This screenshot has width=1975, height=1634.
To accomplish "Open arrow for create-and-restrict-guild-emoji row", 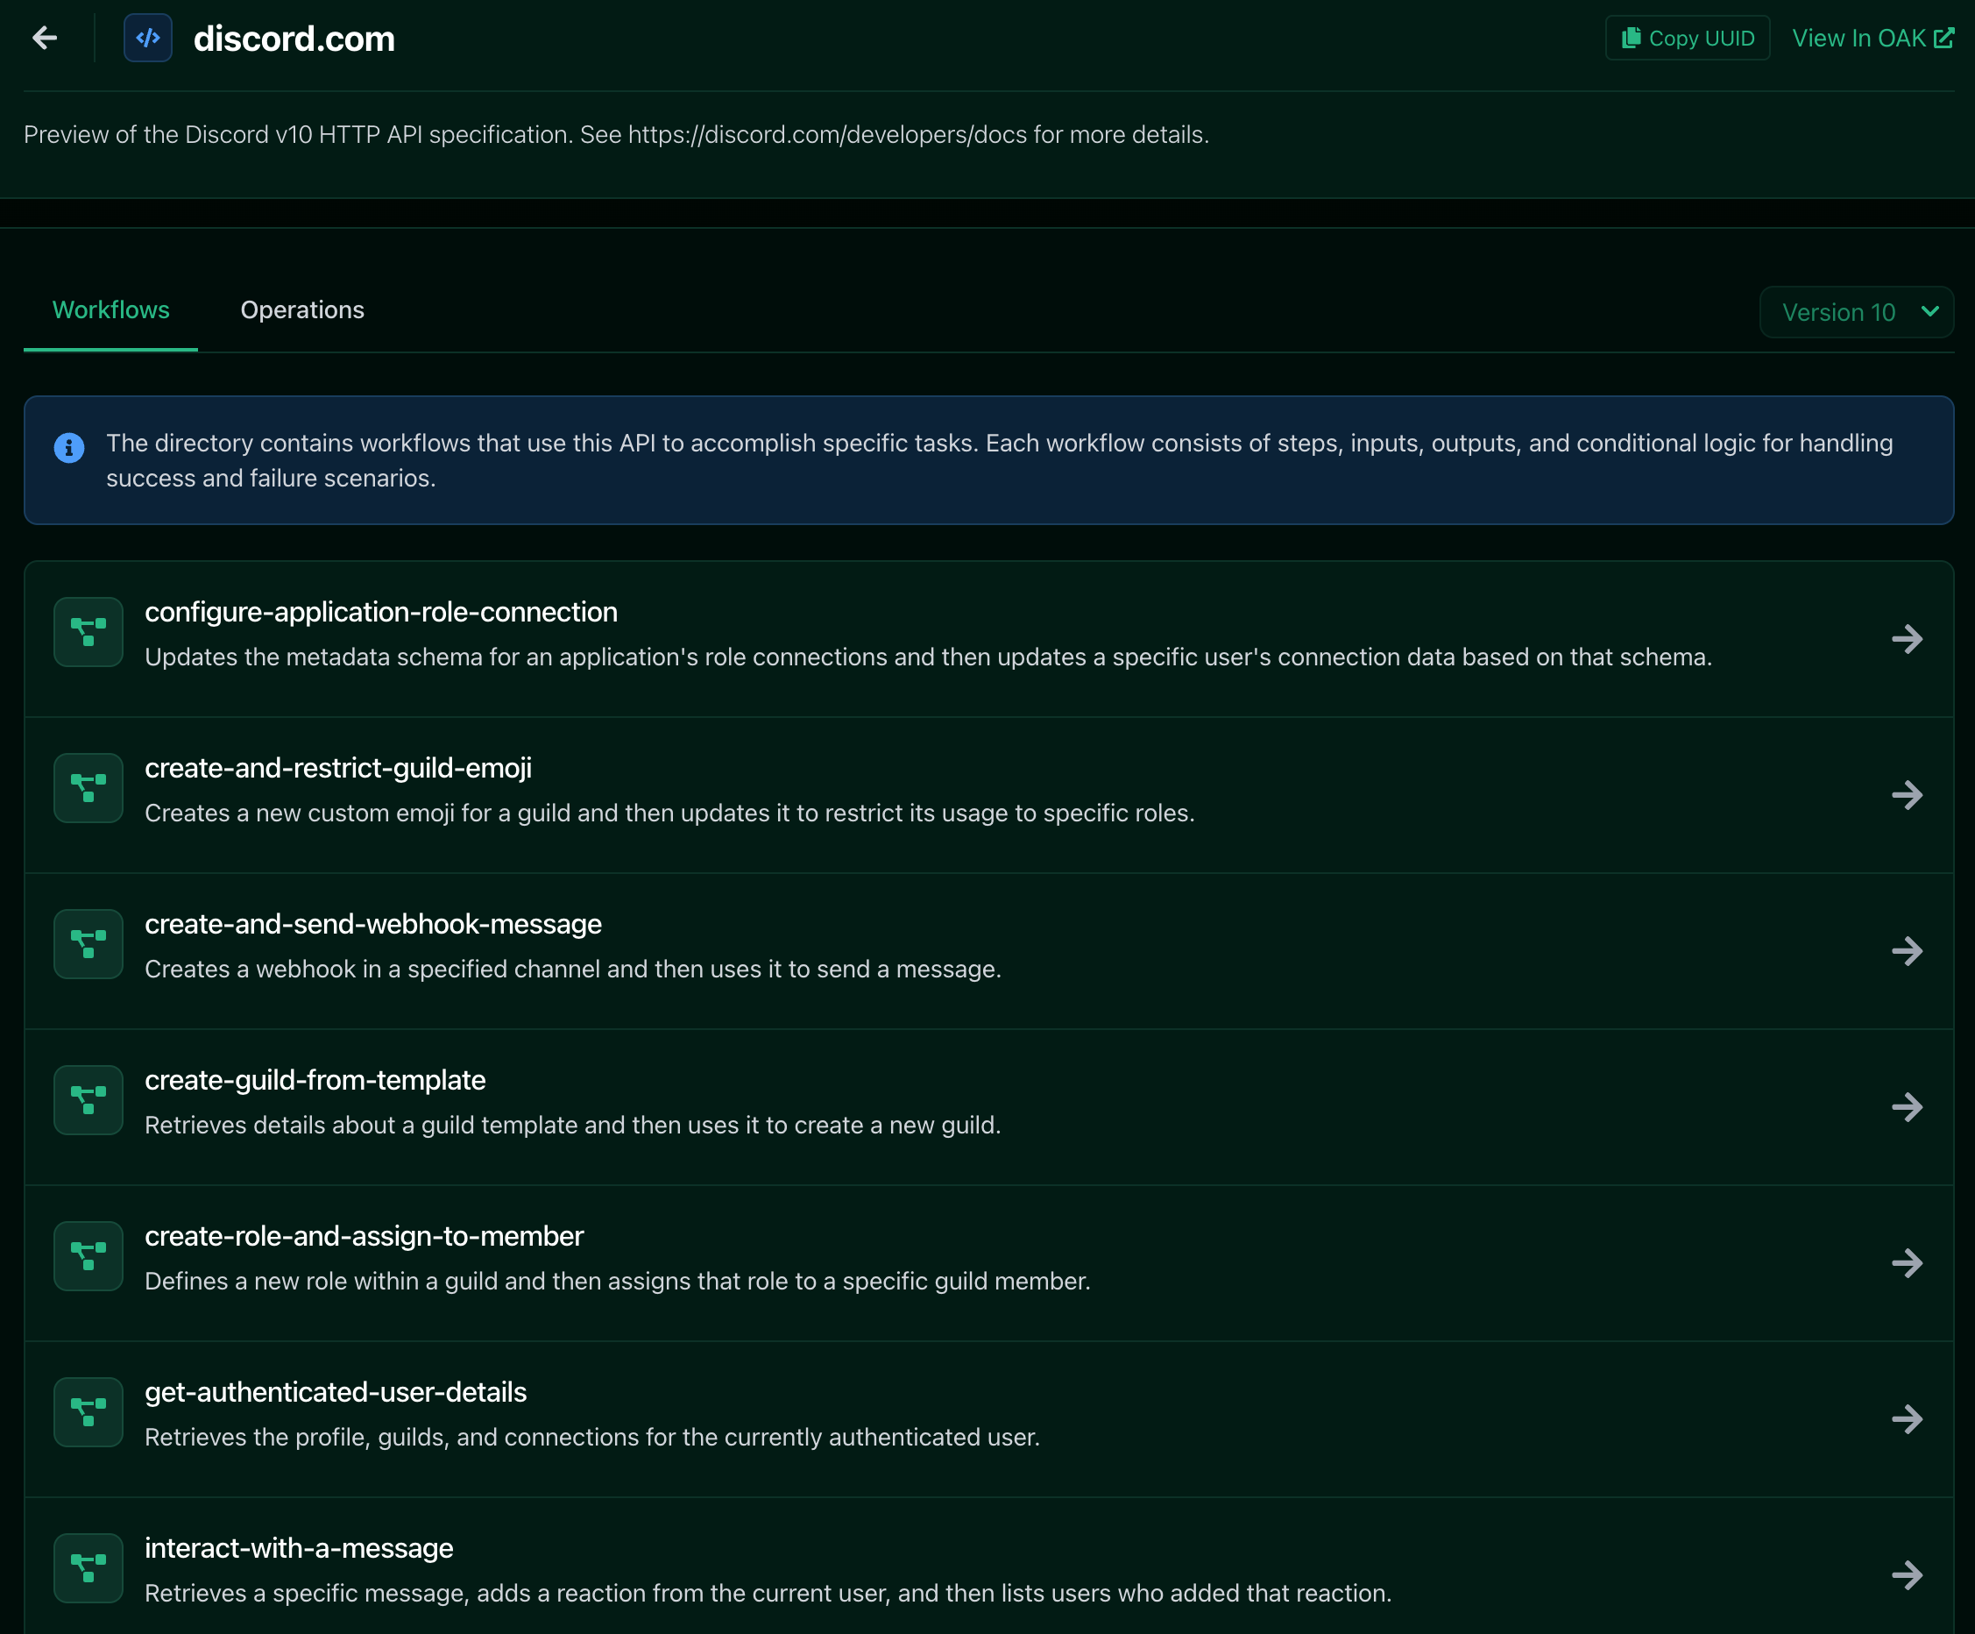I will coord(1908,796).
